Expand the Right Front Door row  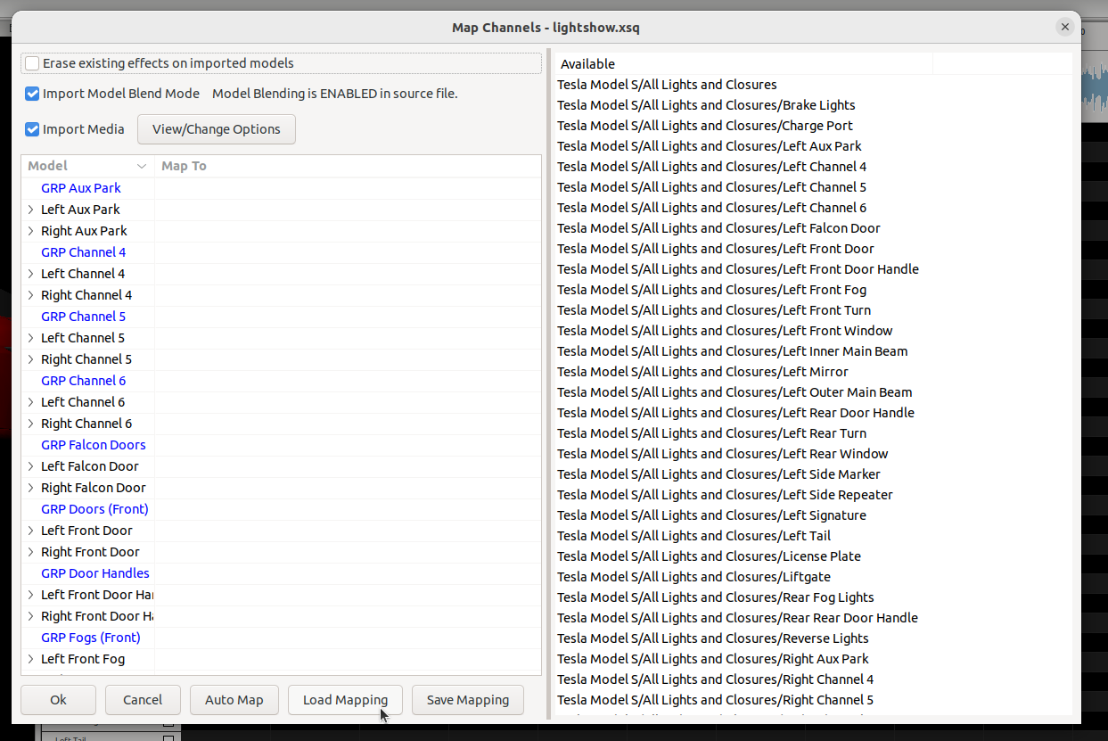[x=30, y=552]
